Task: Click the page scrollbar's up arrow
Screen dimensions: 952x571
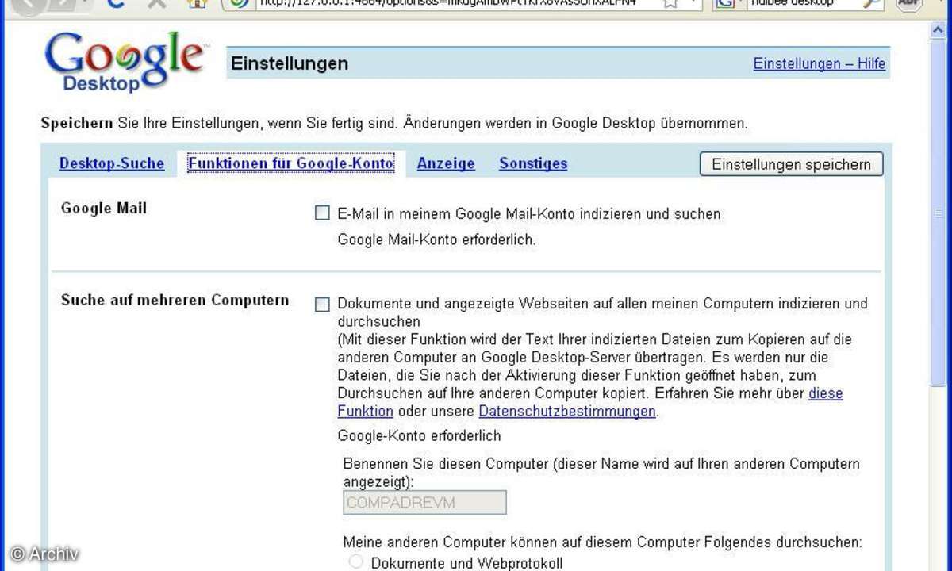Action: [x=939, y=29]
